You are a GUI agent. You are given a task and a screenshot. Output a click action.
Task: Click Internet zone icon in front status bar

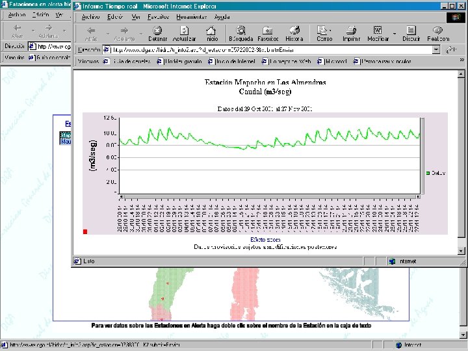click(x=392, y=261)
